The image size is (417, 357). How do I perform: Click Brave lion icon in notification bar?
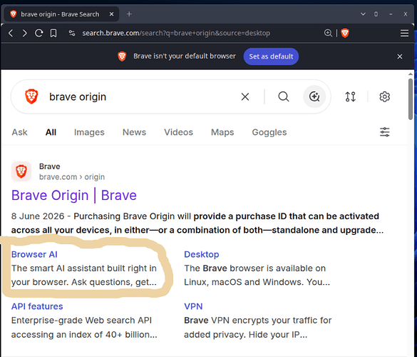point(122,56)
